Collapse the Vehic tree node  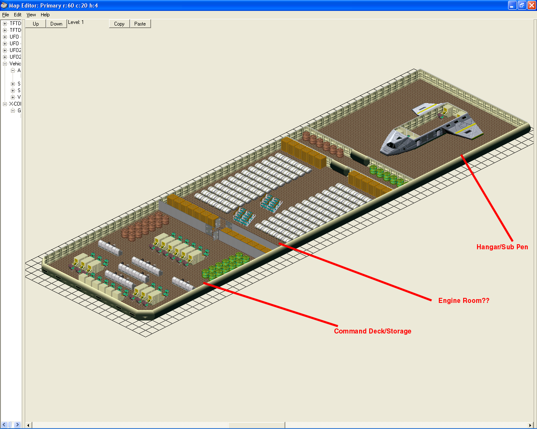(5, 64)
